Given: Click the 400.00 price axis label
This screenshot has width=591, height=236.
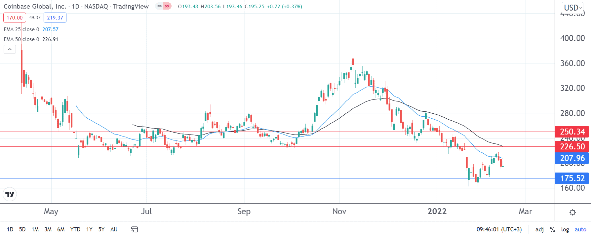Looking at the screenshot, I should point(572,38).
